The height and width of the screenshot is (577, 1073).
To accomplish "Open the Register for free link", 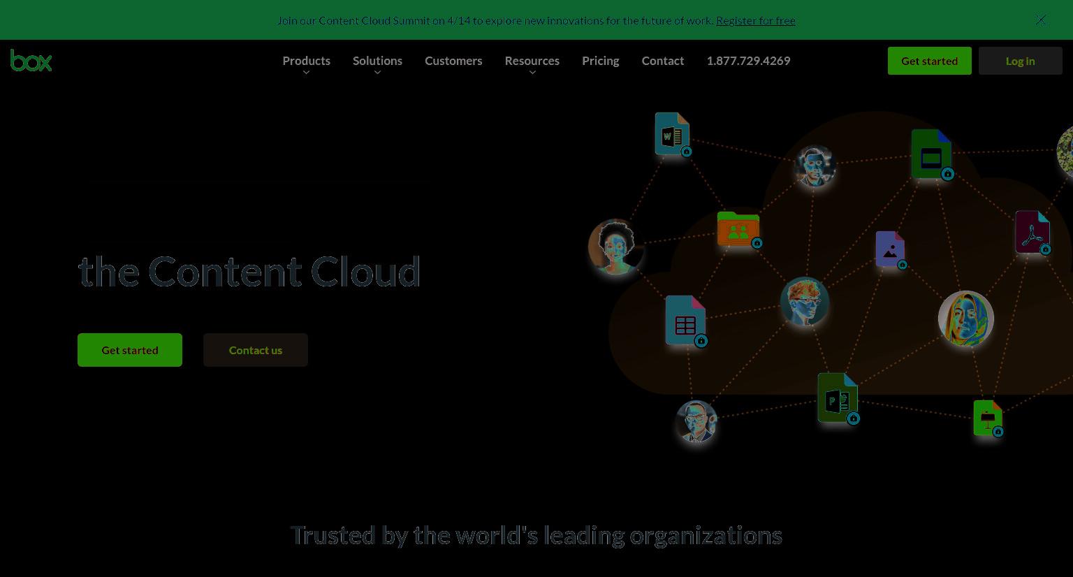I will click(x=756, y=20).
